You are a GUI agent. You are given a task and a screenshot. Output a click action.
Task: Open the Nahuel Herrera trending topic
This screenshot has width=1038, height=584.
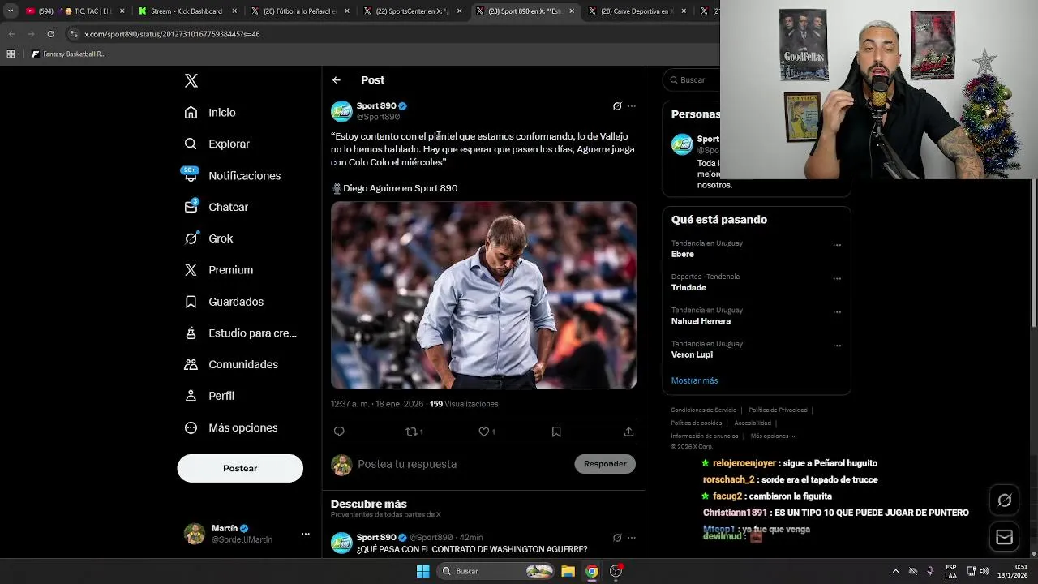[x=701, y=321]
